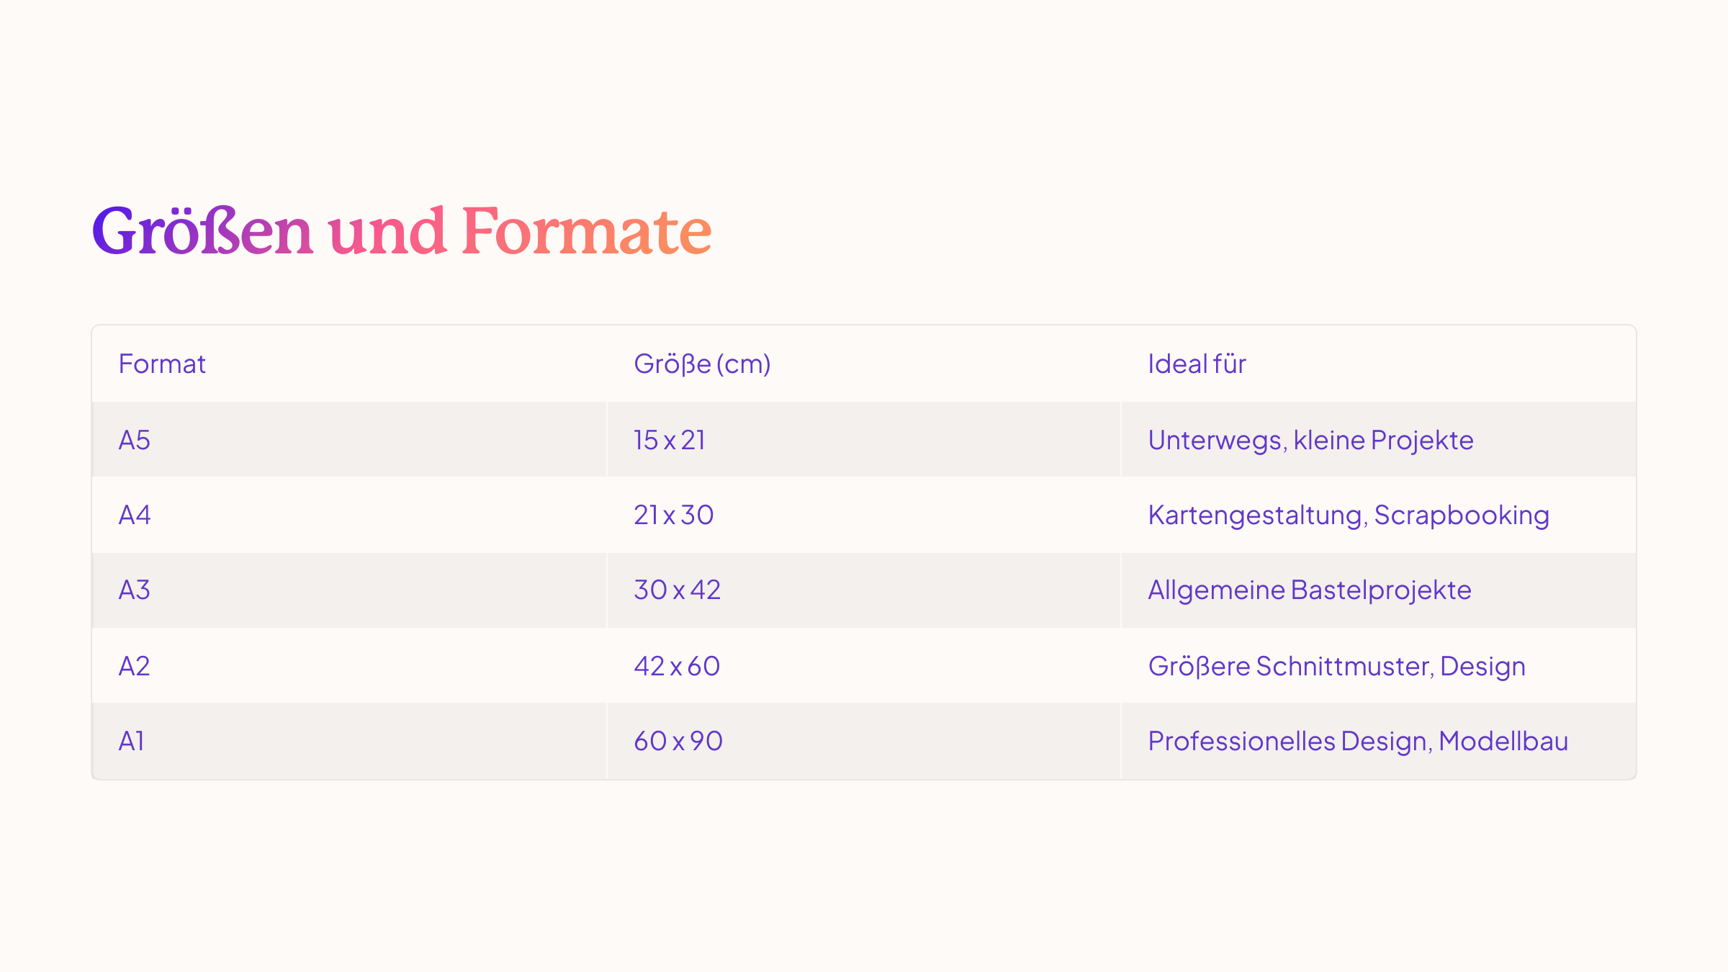Click the '30 x 42' size cell
The image size is (1728, 972).
pyautogui.click(x=677, y=590)
